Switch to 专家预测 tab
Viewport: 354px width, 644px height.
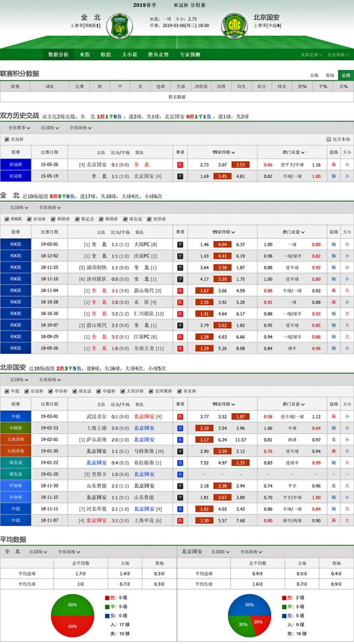(x=190, y=54)
